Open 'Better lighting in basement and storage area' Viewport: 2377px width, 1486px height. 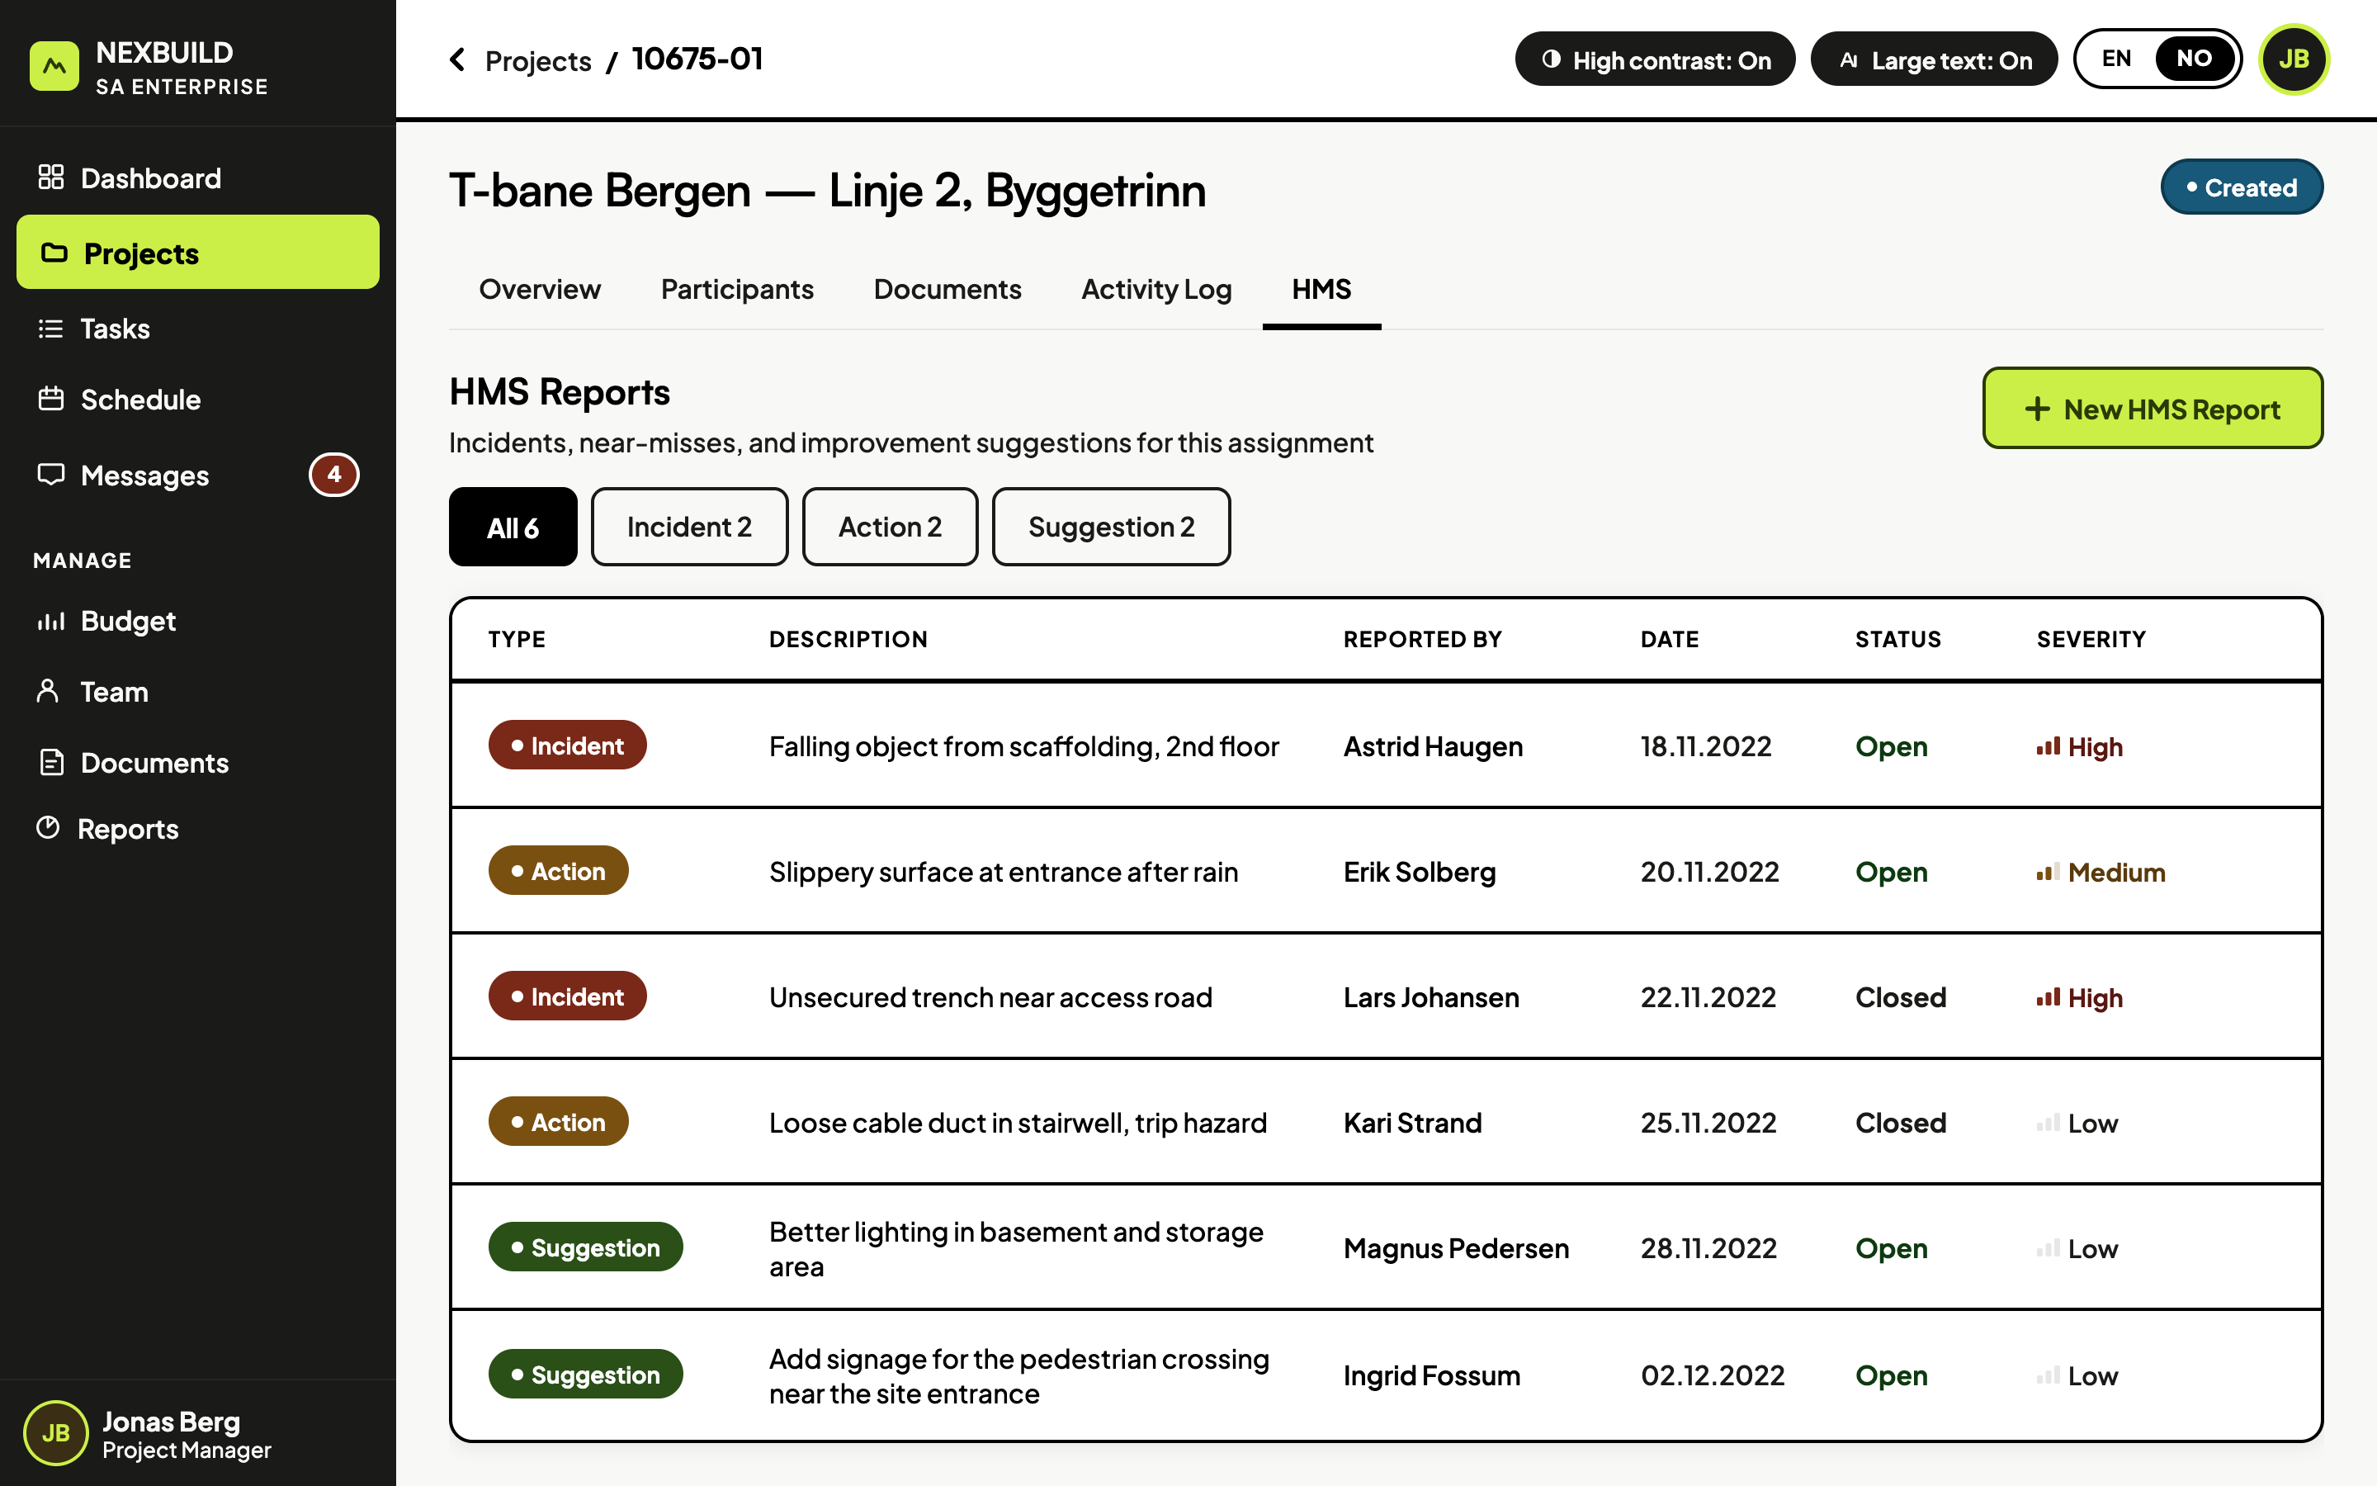point(1017,1248)
